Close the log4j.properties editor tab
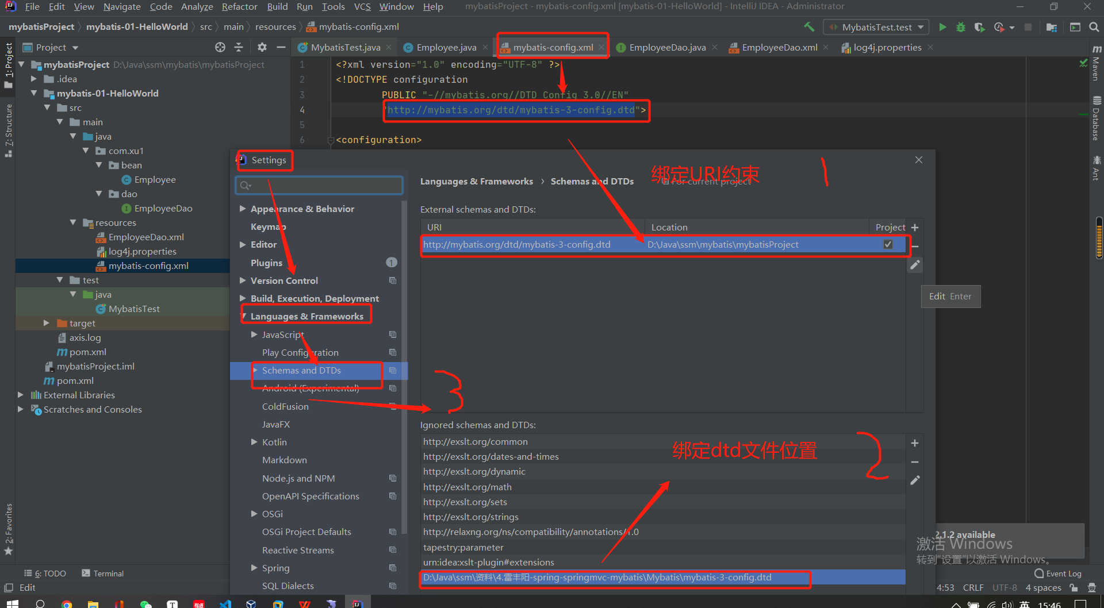Screen dimensions: 1104x608 pos(930,47)
